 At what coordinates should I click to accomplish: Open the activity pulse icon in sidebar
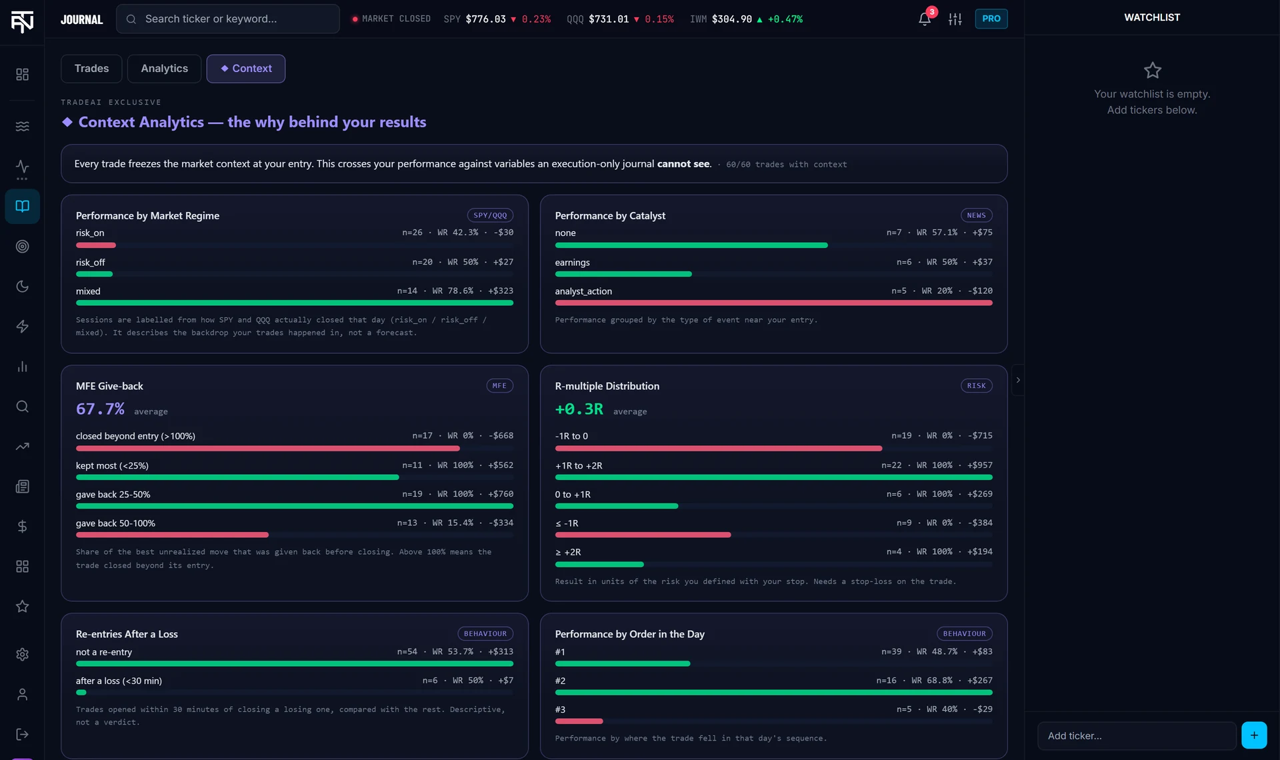pyautogui.click(x=22, y=167)
